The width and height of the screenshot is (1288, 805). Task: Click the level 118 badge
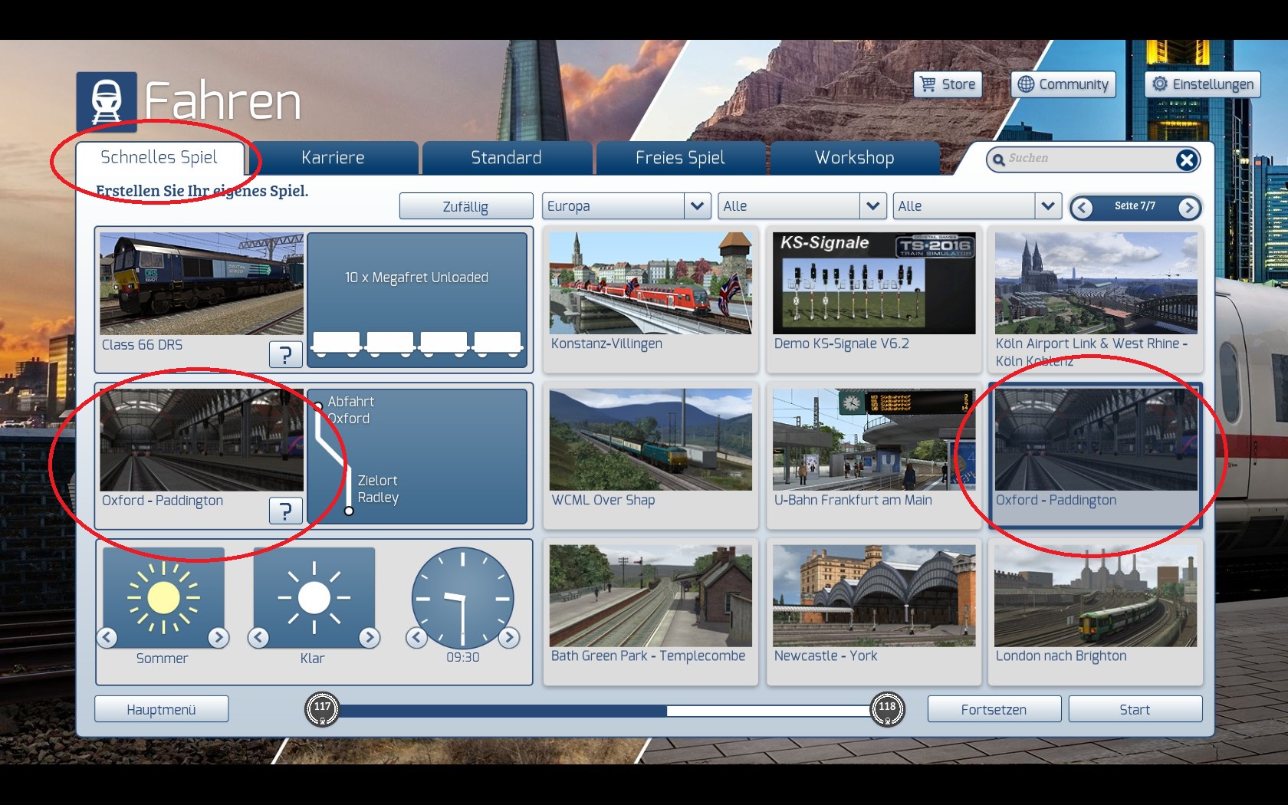[x=887, y=709]
